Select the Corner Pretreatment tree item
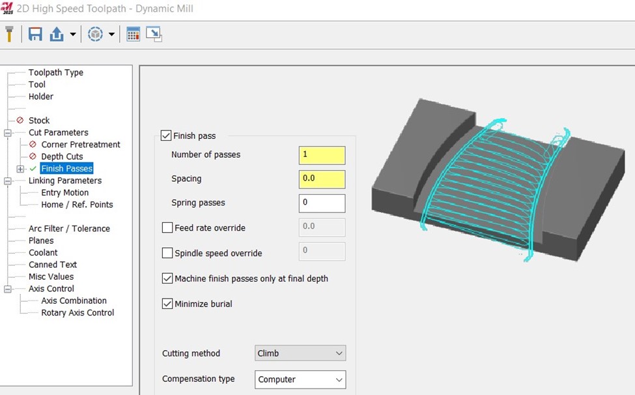The image size is (635, 395). click(81, 144)
